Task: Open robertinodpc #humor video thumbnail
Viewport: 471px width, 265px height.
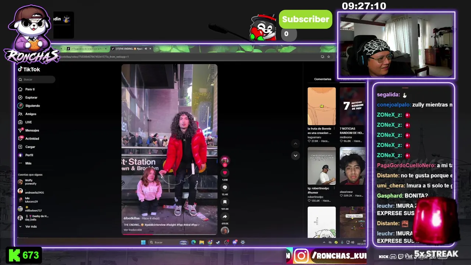Action: (322, 166)
